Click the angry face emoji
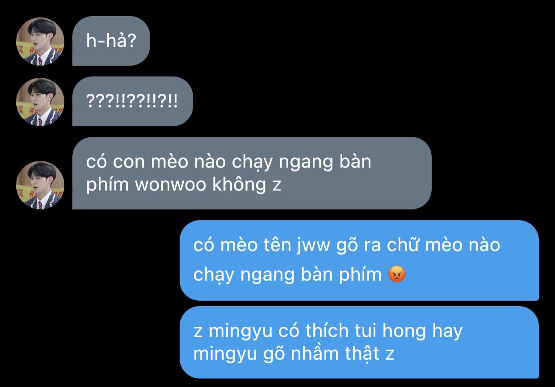The height and width of the screenshot is (387, 555). [397, 274]
